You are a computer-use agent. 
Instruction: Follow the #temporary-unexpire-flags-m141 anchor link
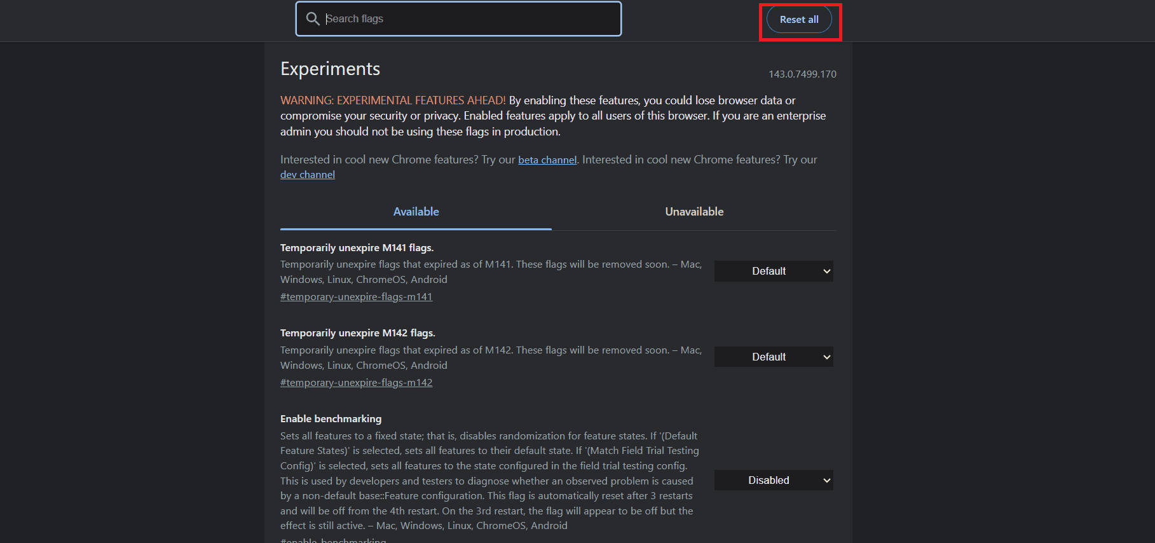tap(356, 297)
